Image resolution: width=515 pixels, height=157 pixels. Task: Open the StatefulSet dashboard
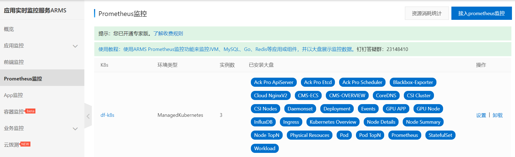[440, 135]
